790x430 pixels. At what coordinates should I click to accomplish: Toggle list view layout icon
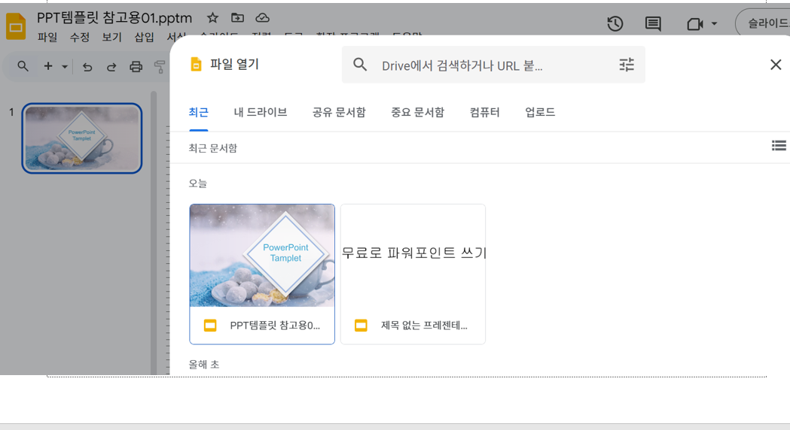(779, 146)
